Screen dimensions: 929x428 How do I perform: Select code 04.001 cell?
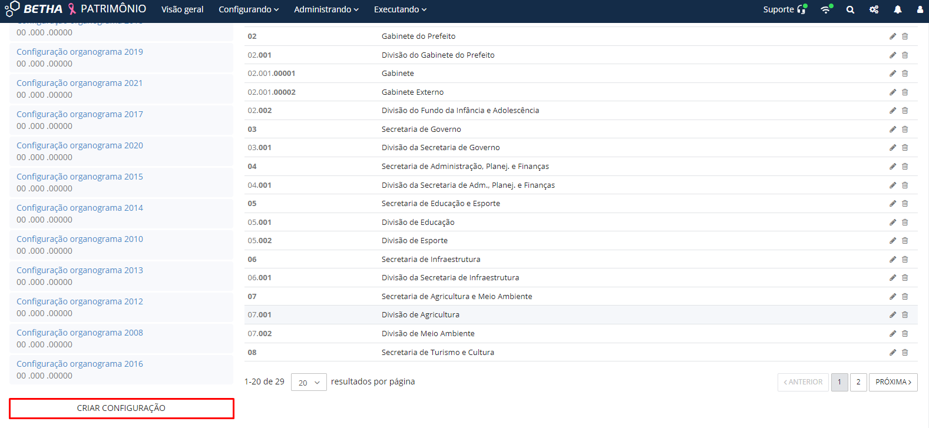point(259,185)
